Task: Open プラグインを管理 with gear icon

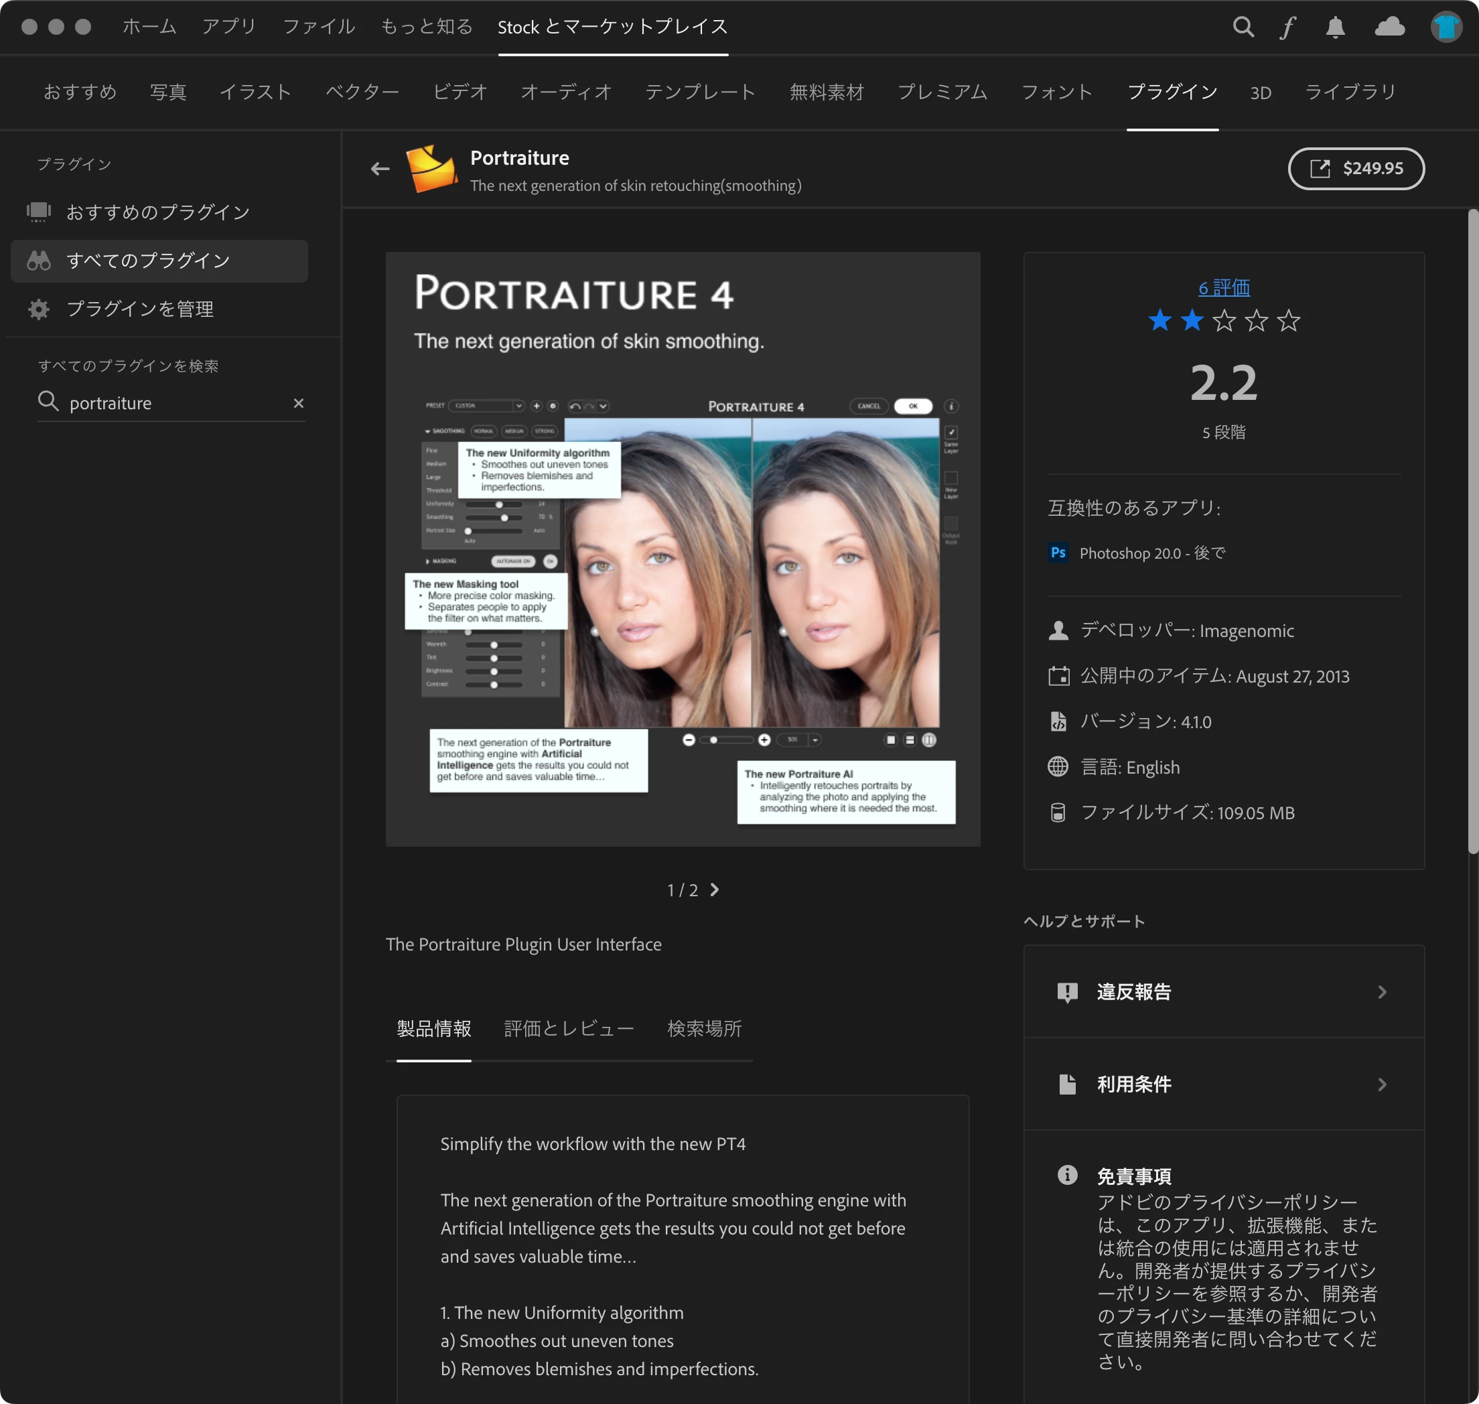Action: [139, 309]
